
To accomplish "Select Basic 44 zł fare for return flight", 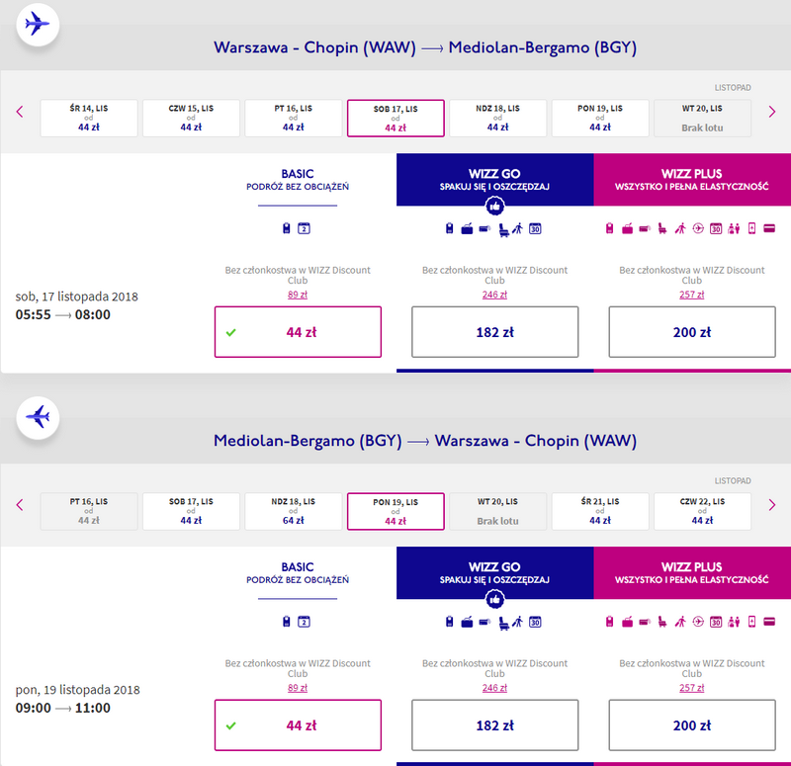I will (x=298, y=725).
